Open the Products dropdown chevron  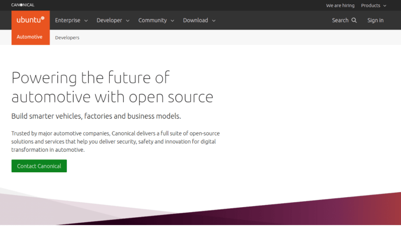pyautogui.click(x=385, y=6)
